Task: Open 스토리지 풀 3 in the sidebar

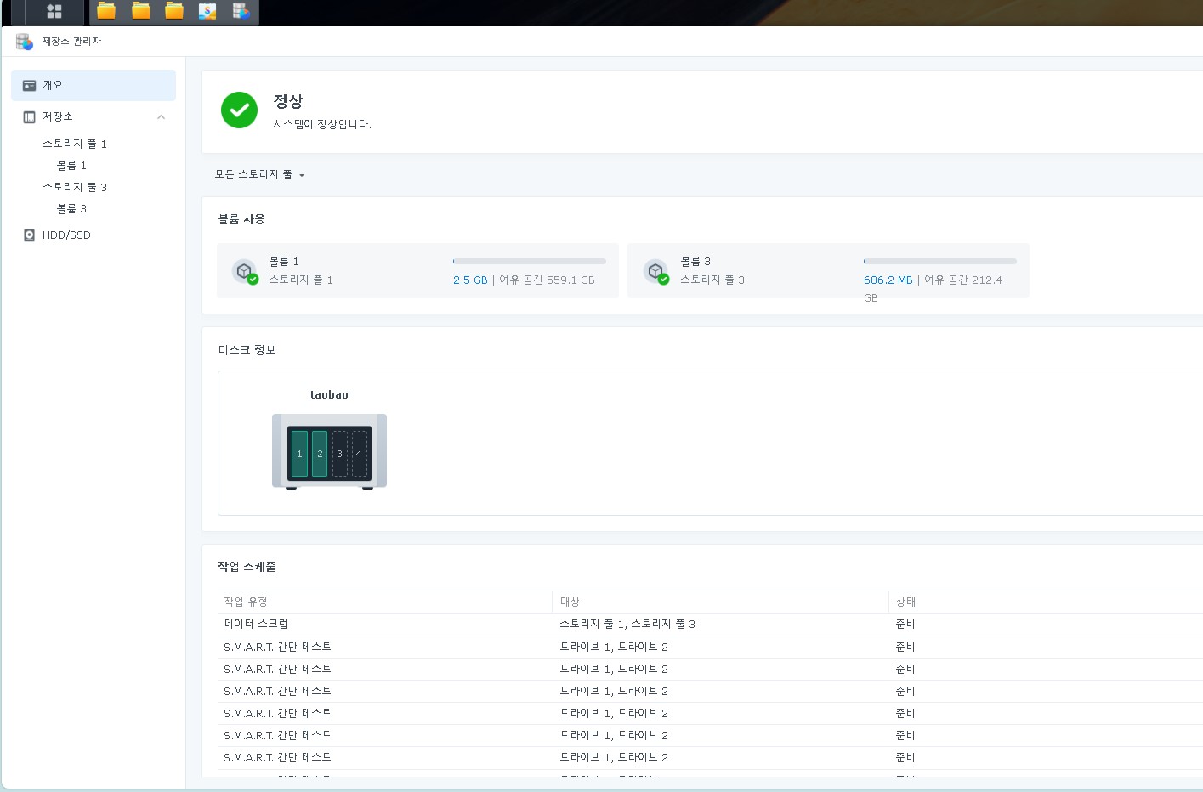Action: [75, 187]
